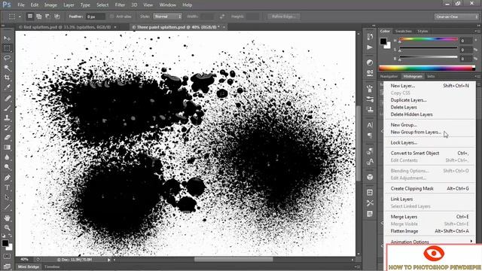
Task: Select the Magic Wand tool
Action: click(7, 68)
